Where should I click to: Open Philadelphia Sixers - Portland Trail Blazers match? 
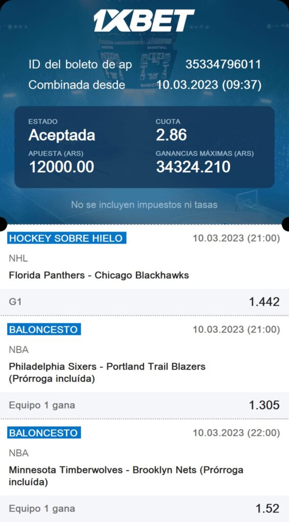(x=107, y=373)
